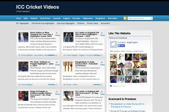Image resolution: width=169 pixels, height=112 pixels.
Task: Open Cricket Highlights Facebook page avatar
Action: [x=114, y=45]
